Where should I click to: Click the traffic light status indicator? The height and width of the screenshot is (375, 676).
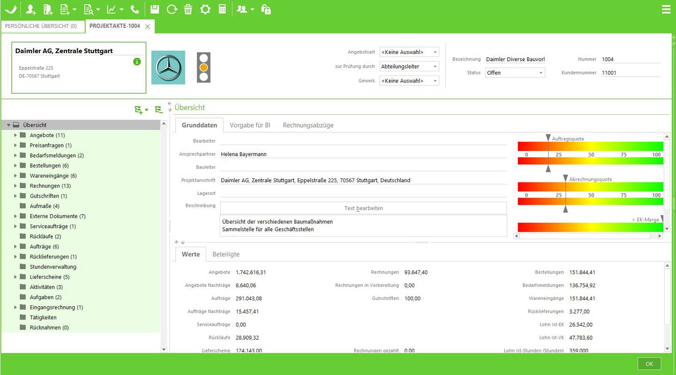pyautogui.click(x=204, y=67)
